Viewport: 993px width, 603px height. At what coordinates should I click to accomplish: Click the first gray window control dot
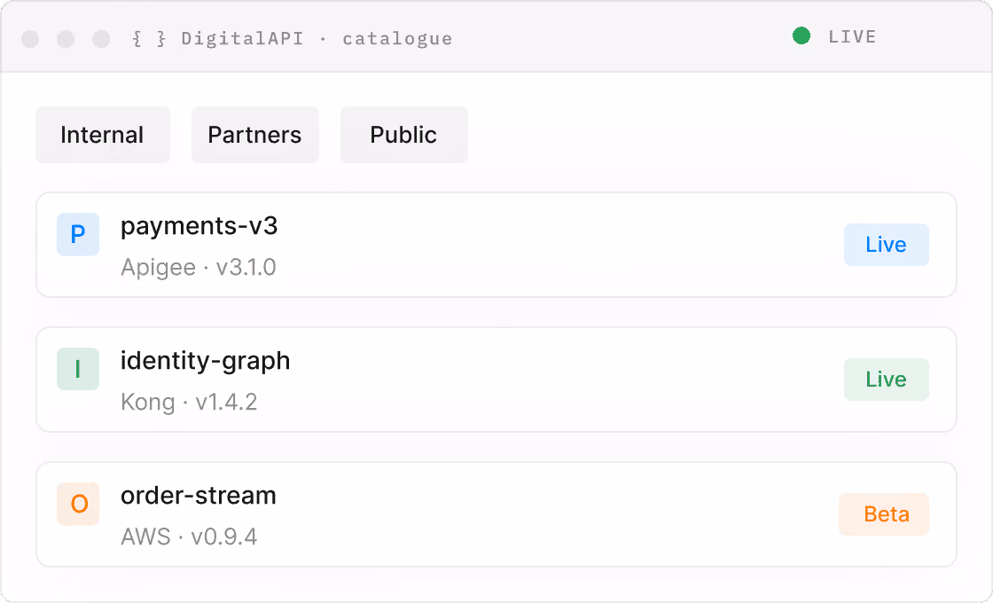[x=30, y=39]
